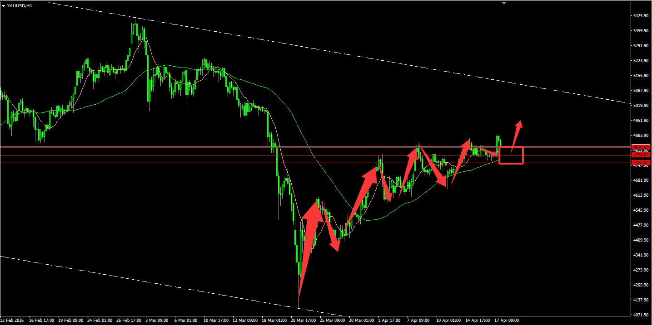Click the 12 Feb 2026 date label
This screenshot has height=325, width=652.
click(x=13, y=320)
